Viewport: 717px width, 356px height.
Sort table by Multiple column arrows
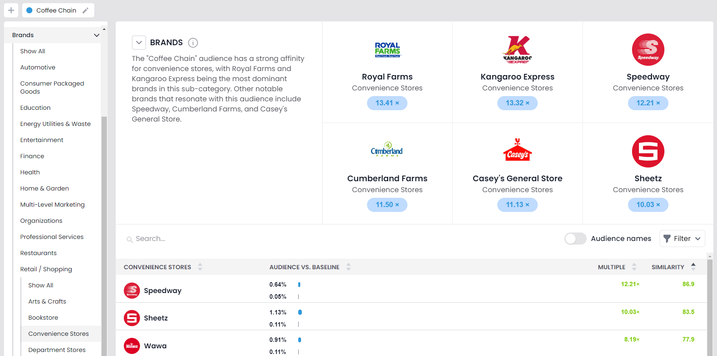634,267
